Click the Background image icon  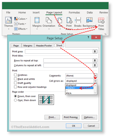[x=89, y=20]
